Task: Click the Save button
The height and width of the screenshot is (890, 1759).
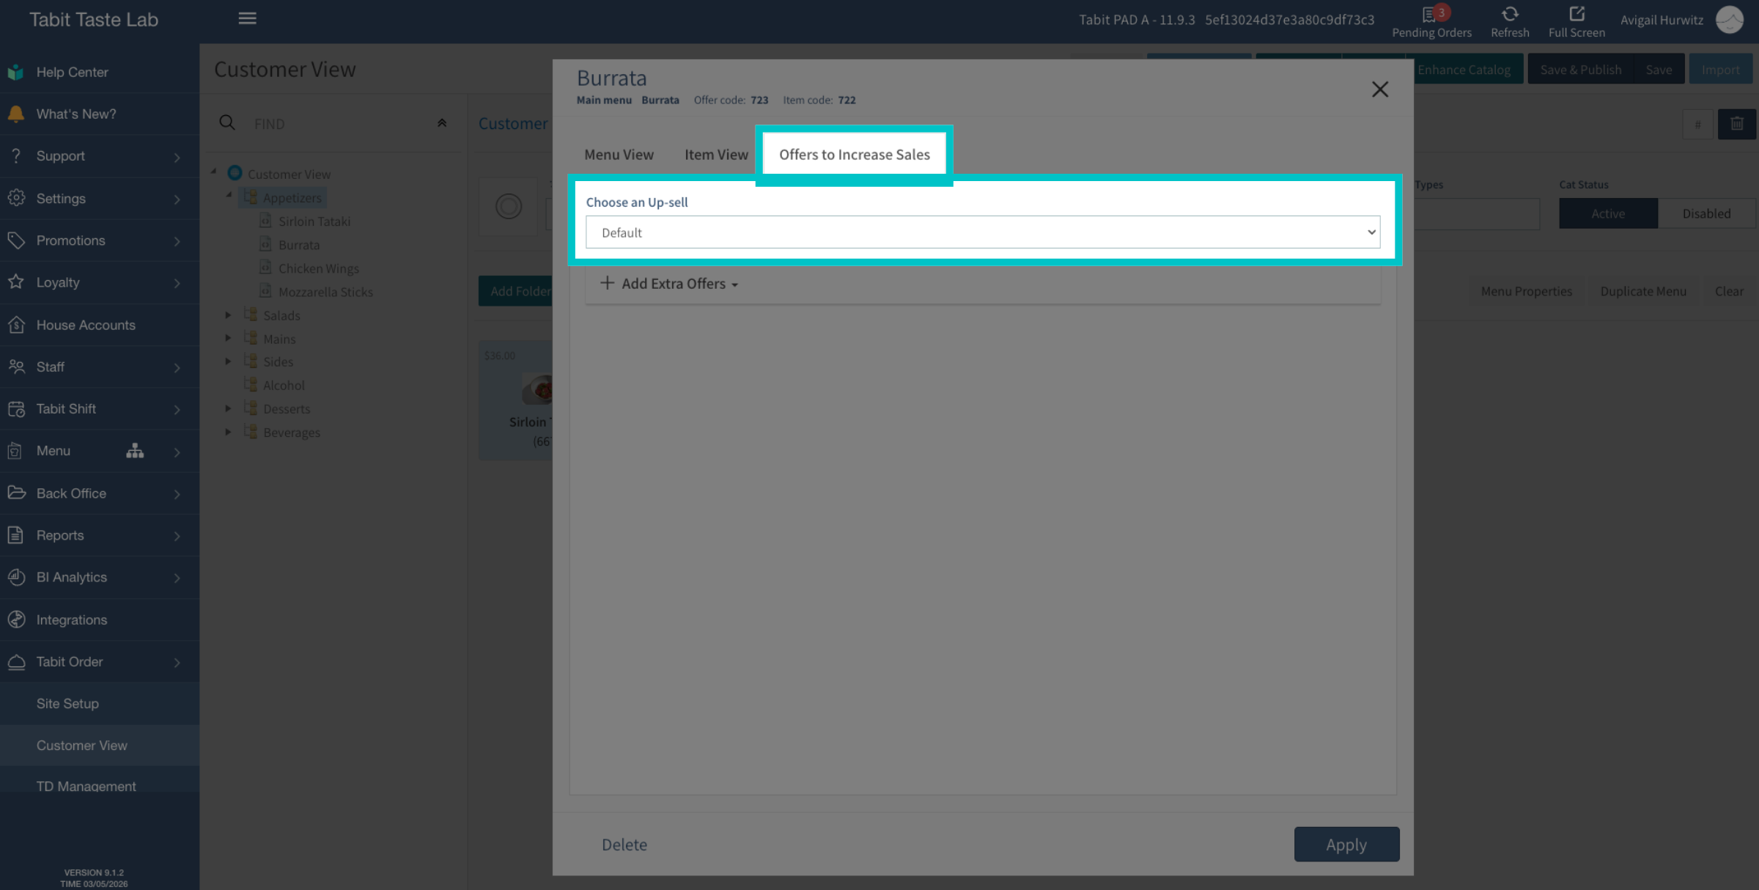Action: [x=1659, y=70]
